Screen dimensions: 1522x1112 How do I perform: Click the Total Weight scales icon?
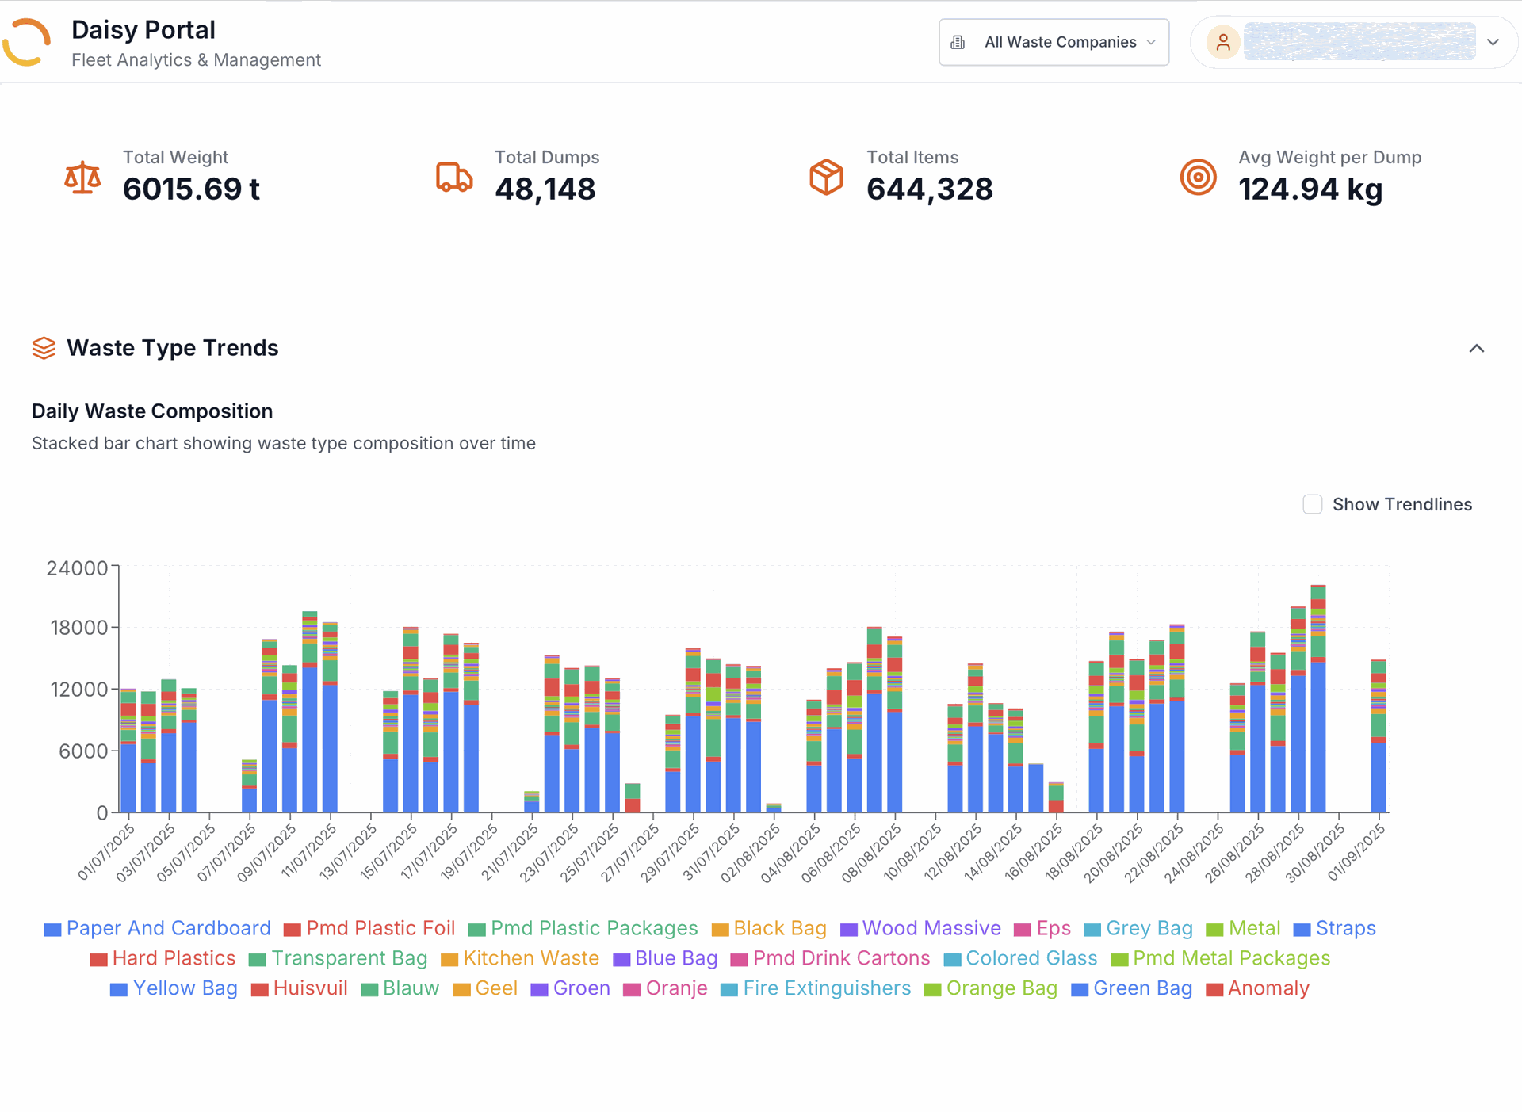click(x=82, y=178)
